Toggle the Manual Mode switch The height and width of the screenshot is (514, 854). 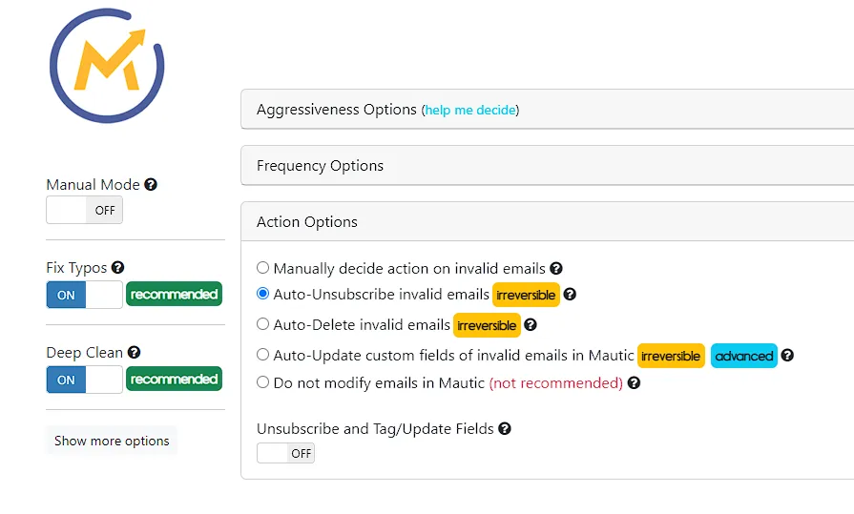84,210
